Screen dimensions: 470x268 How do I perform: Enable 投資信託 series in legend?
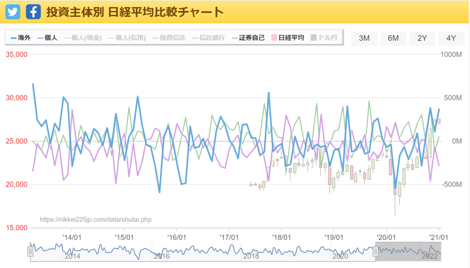(x=169, y=38)
